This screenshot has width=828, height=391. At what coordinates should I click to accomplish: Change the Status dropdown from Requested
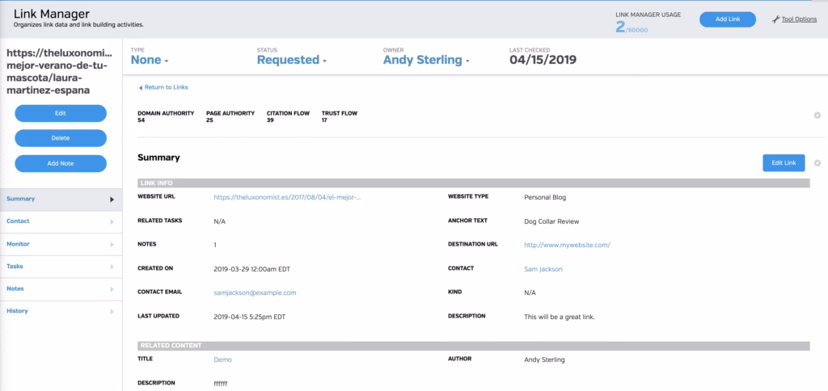[292, 60]
